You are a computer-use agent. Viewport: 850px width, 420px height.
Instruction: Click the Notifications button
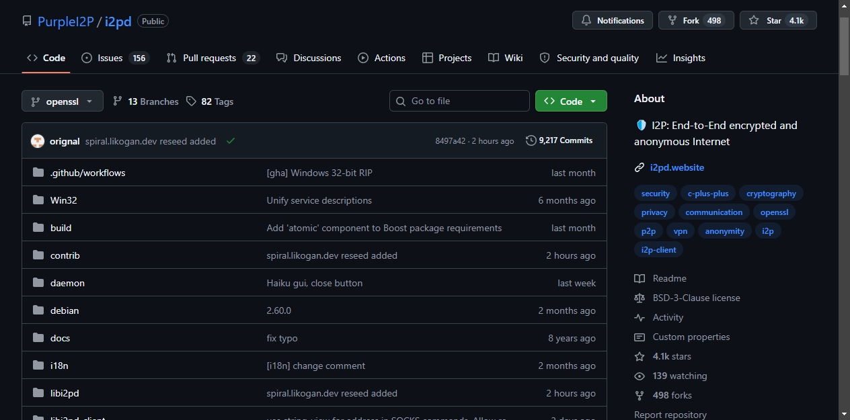613,20
